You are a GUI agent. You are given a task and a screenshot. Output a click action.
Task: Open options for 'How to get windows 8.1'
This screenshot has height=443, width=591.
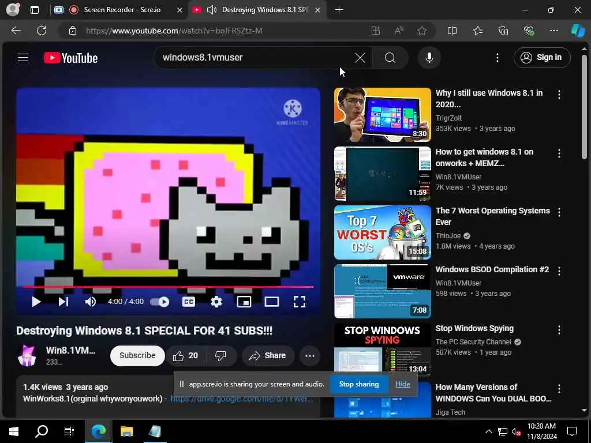(x=559, y=153)
